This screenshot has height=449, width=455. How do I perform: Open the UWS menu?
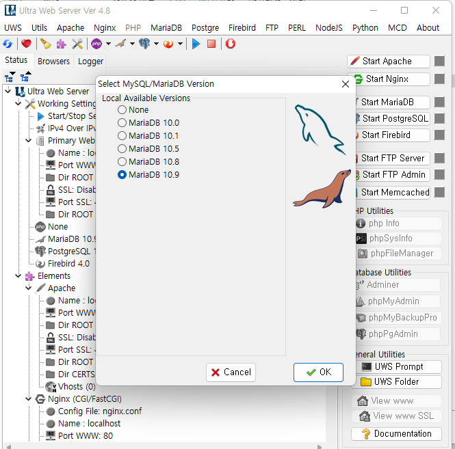click(13, 28)
